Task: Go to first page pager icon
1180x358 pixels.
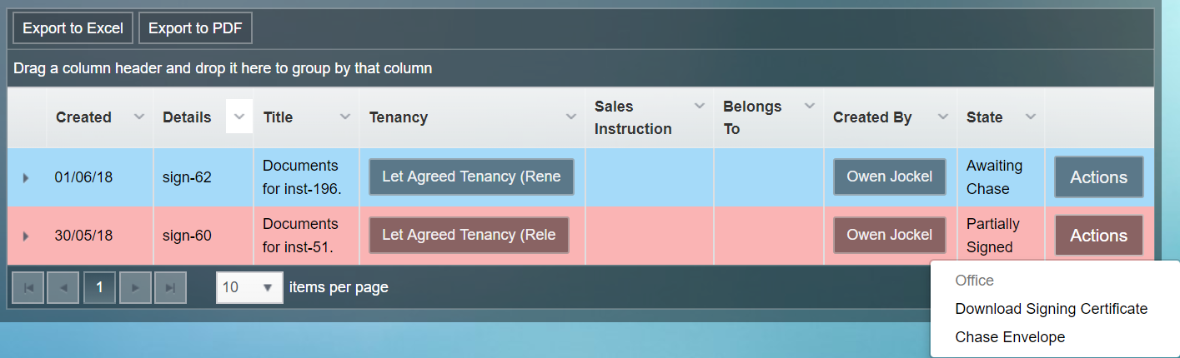Action: 28,287
